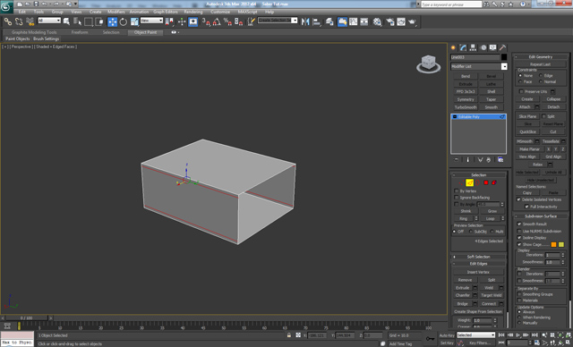The height and width of the screenshot is (347, 573).
Task: Select Border sub-object level icon
Action: tap(477, 182)
